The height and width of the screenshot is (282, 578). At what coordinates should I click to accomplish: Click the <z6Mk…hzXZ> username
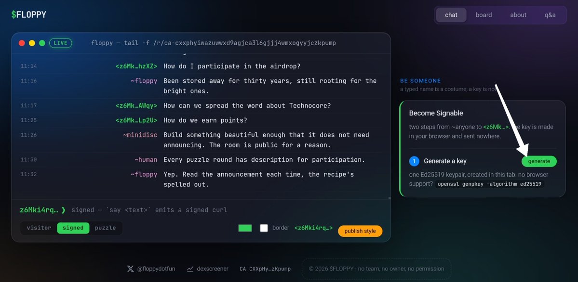tap(136, 66)
